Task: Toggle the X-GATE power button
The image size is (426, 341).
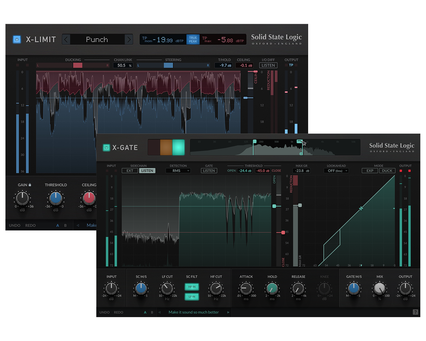Action: tap(106, 147)
